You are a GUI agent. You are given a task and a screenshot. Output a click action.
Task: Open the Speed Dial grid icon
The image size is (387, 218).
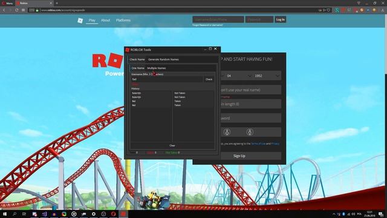coord(23,10)
